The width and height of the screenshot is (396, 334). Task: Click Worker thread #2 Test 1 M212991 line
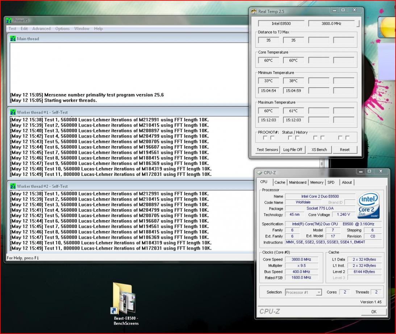[110, 194]
